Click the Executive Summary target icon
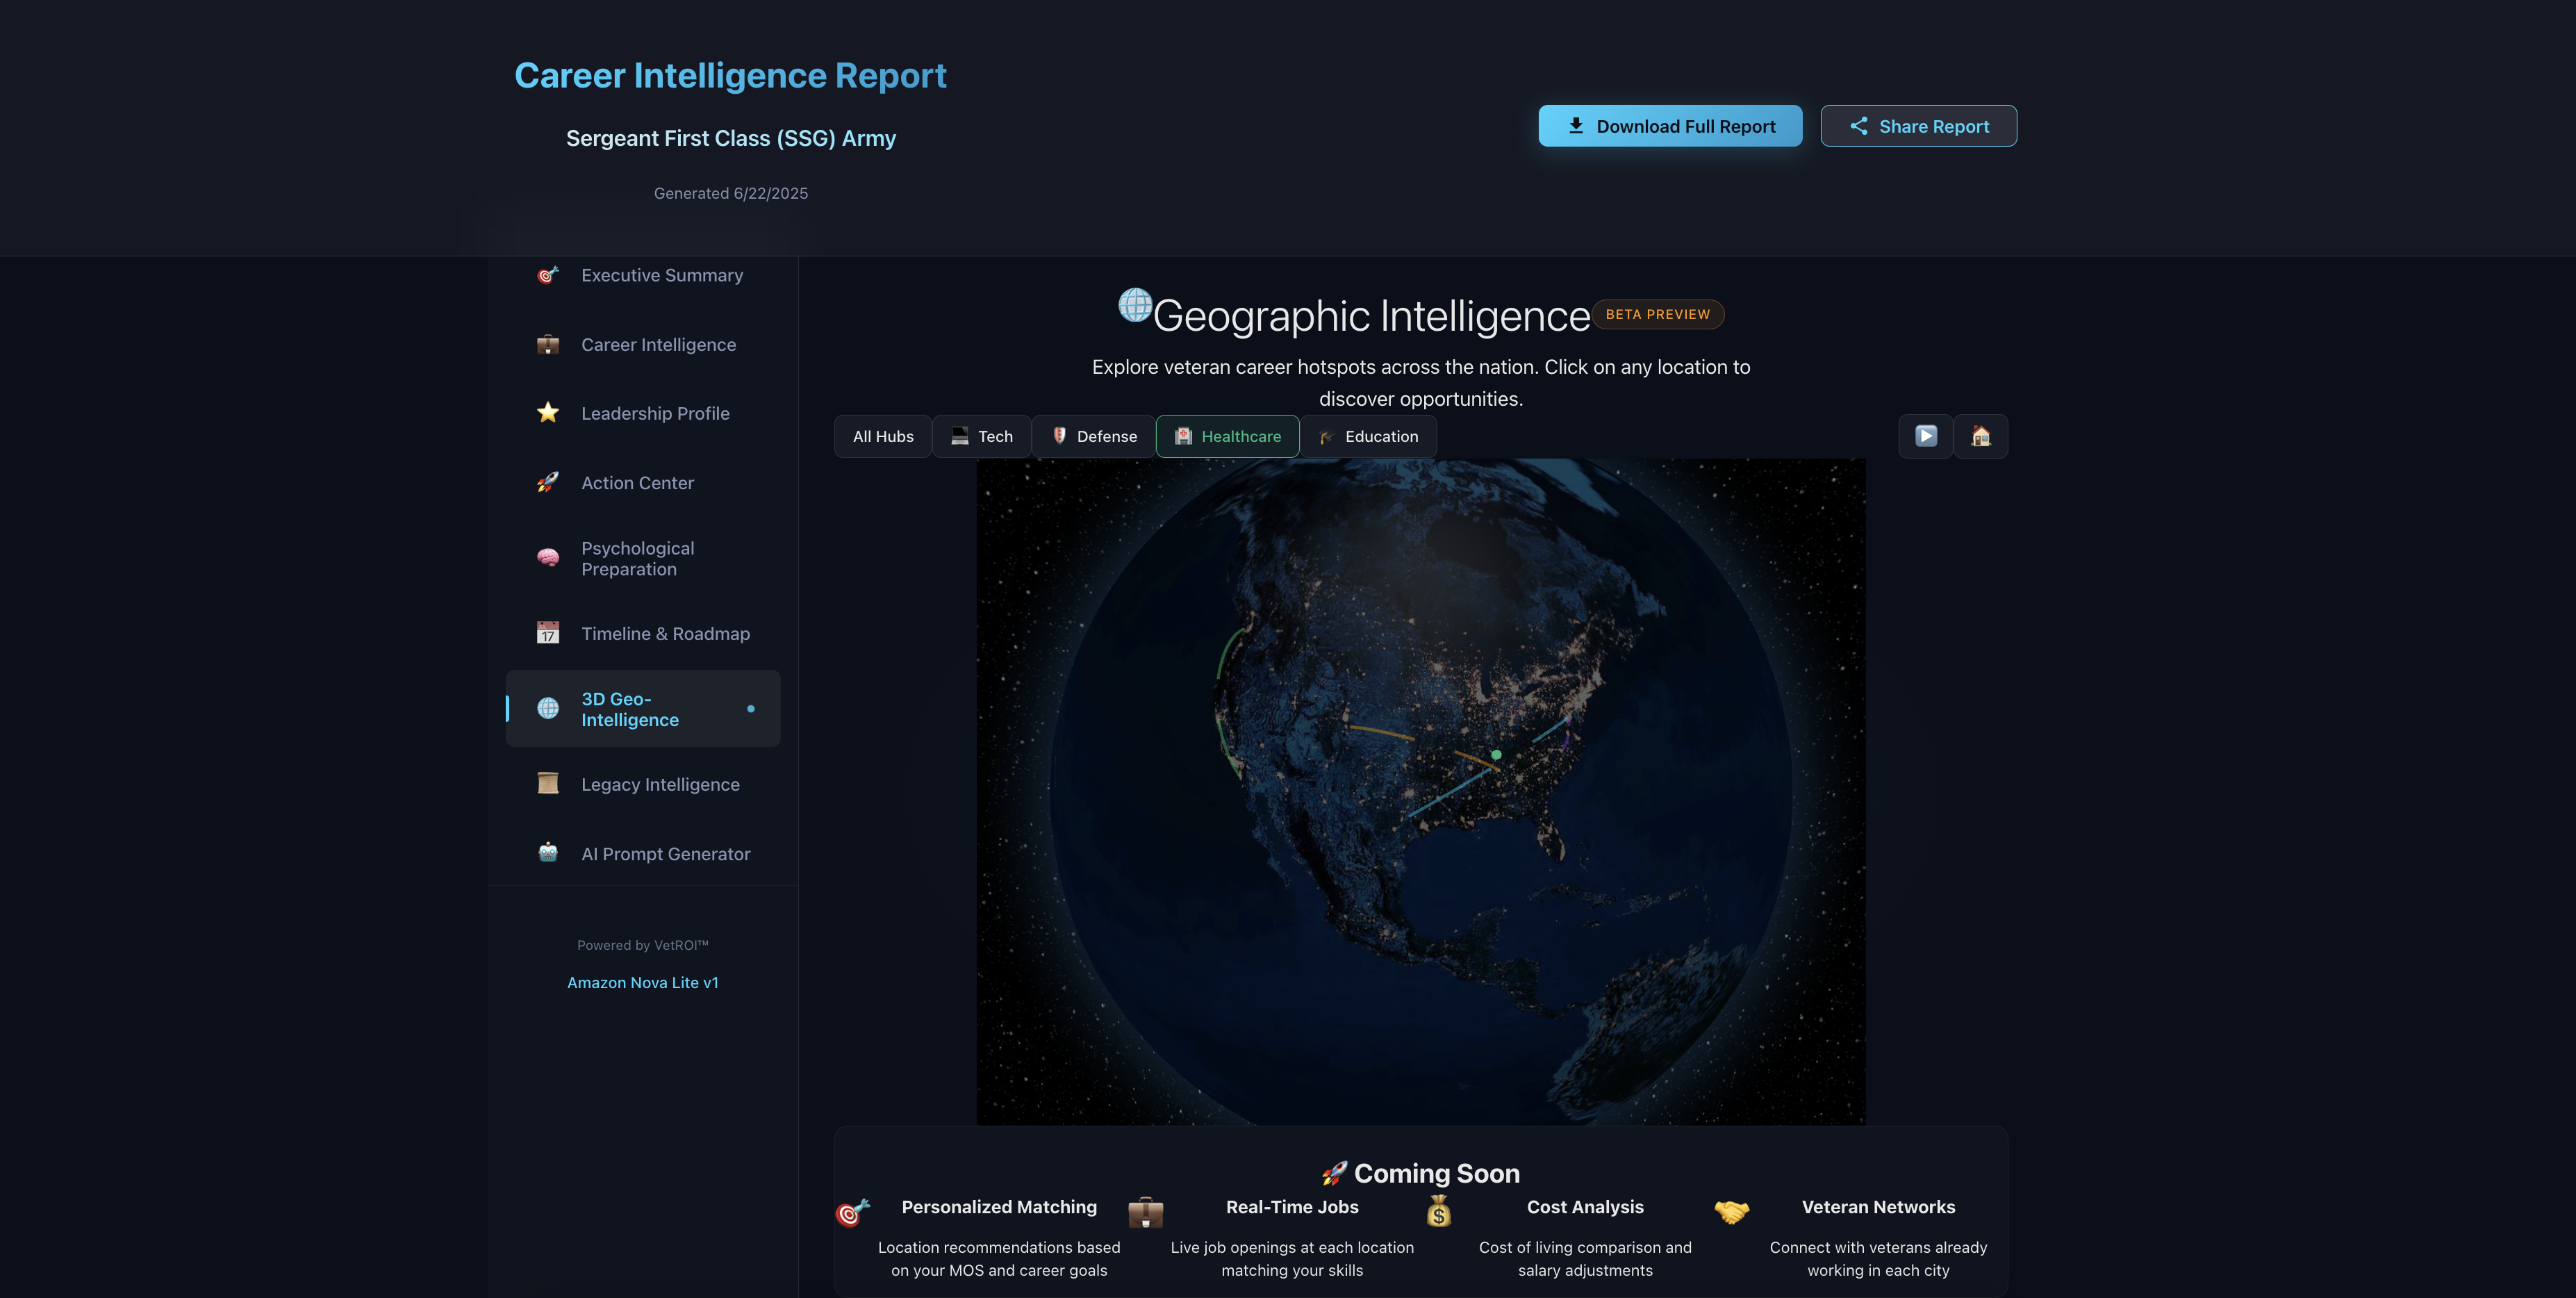Viewport: 2576px width, 1298px height. point(548,275)
